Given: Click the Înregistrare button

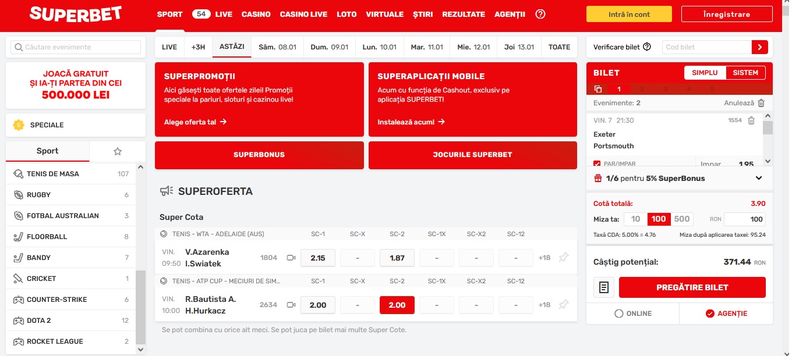Looking at the screenshot, I should tap(726, 14).
